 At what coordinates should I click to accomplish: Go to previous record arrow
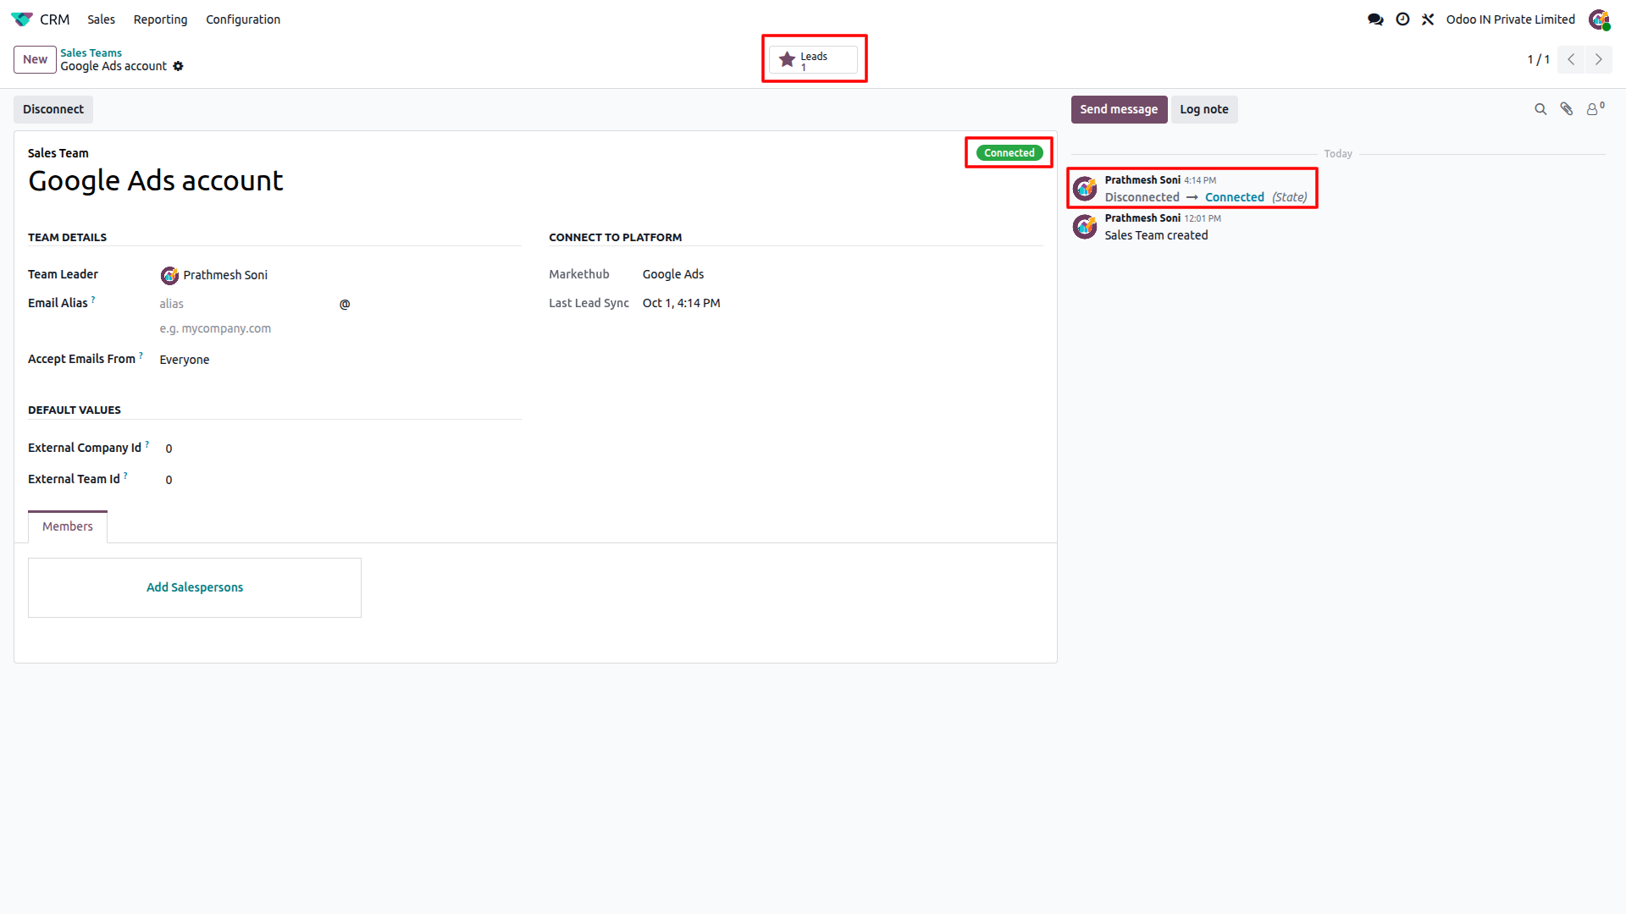tap(1571, 59)
